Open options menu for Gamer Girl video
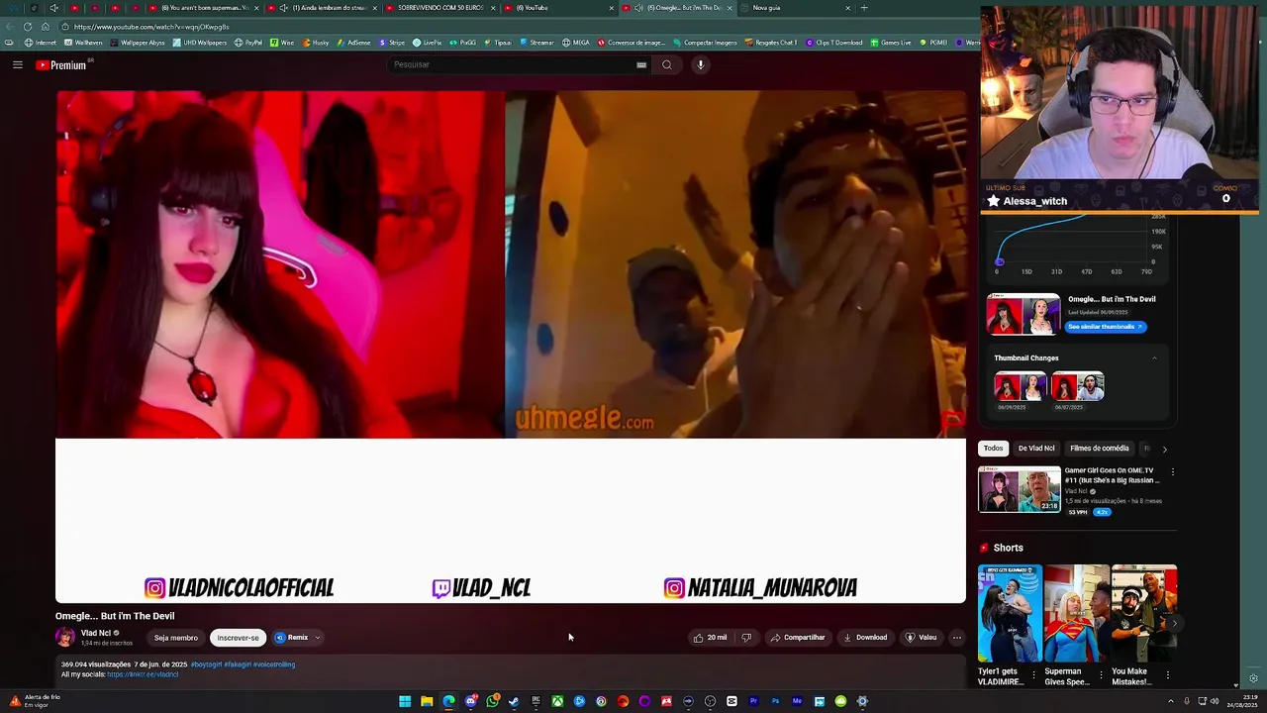Screen dimensions: 1267x713 [x=1173, y=472]
